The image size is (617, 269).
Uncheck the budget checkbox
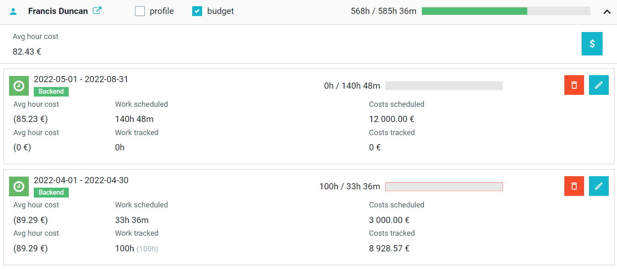[197, 11]
